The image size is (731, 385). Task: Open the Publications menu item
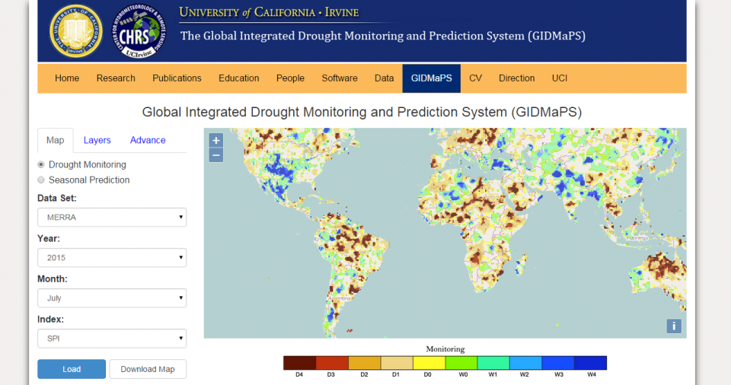click(177, 78)
